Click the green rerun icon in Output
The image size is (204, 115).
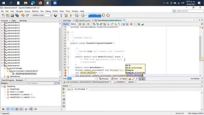point(64,89)
